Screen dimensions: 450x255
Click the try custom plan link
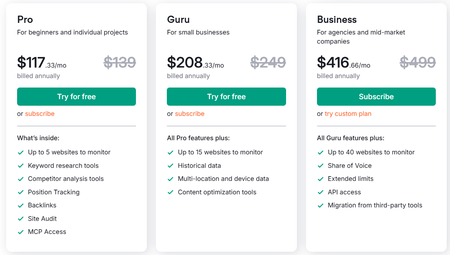click(x=348, y=113)
